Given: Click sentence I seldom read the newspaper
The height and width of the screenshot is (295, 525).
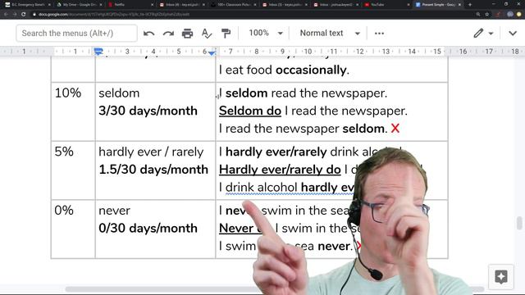Looking at the screenshot, I should point(303,93).
